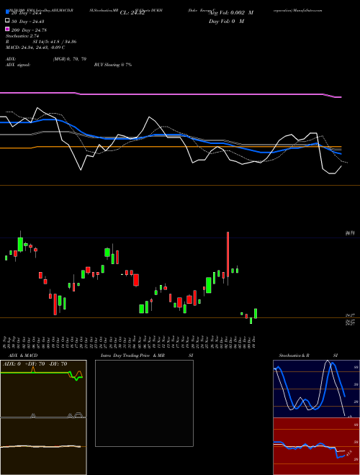
Task: Click the 'Intra Day Trading Price & MR' title
Action: point(132,356)
